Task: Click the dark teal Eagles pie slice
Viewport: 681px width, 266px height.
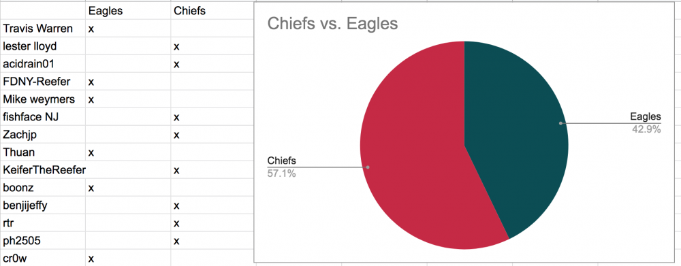Action: pyautogui.click(x=517, y=130)
